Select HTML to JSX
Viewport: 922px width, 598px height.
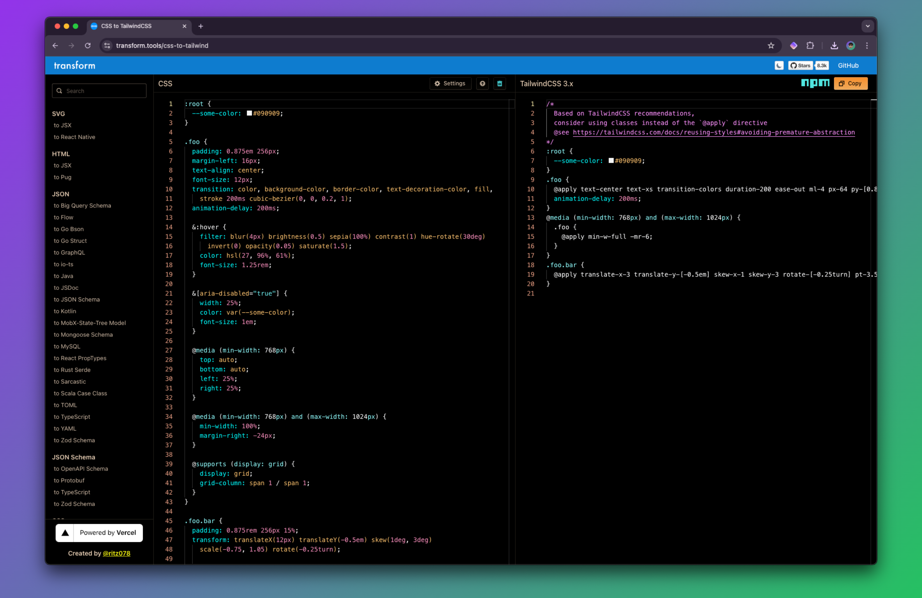coord(63,166)
